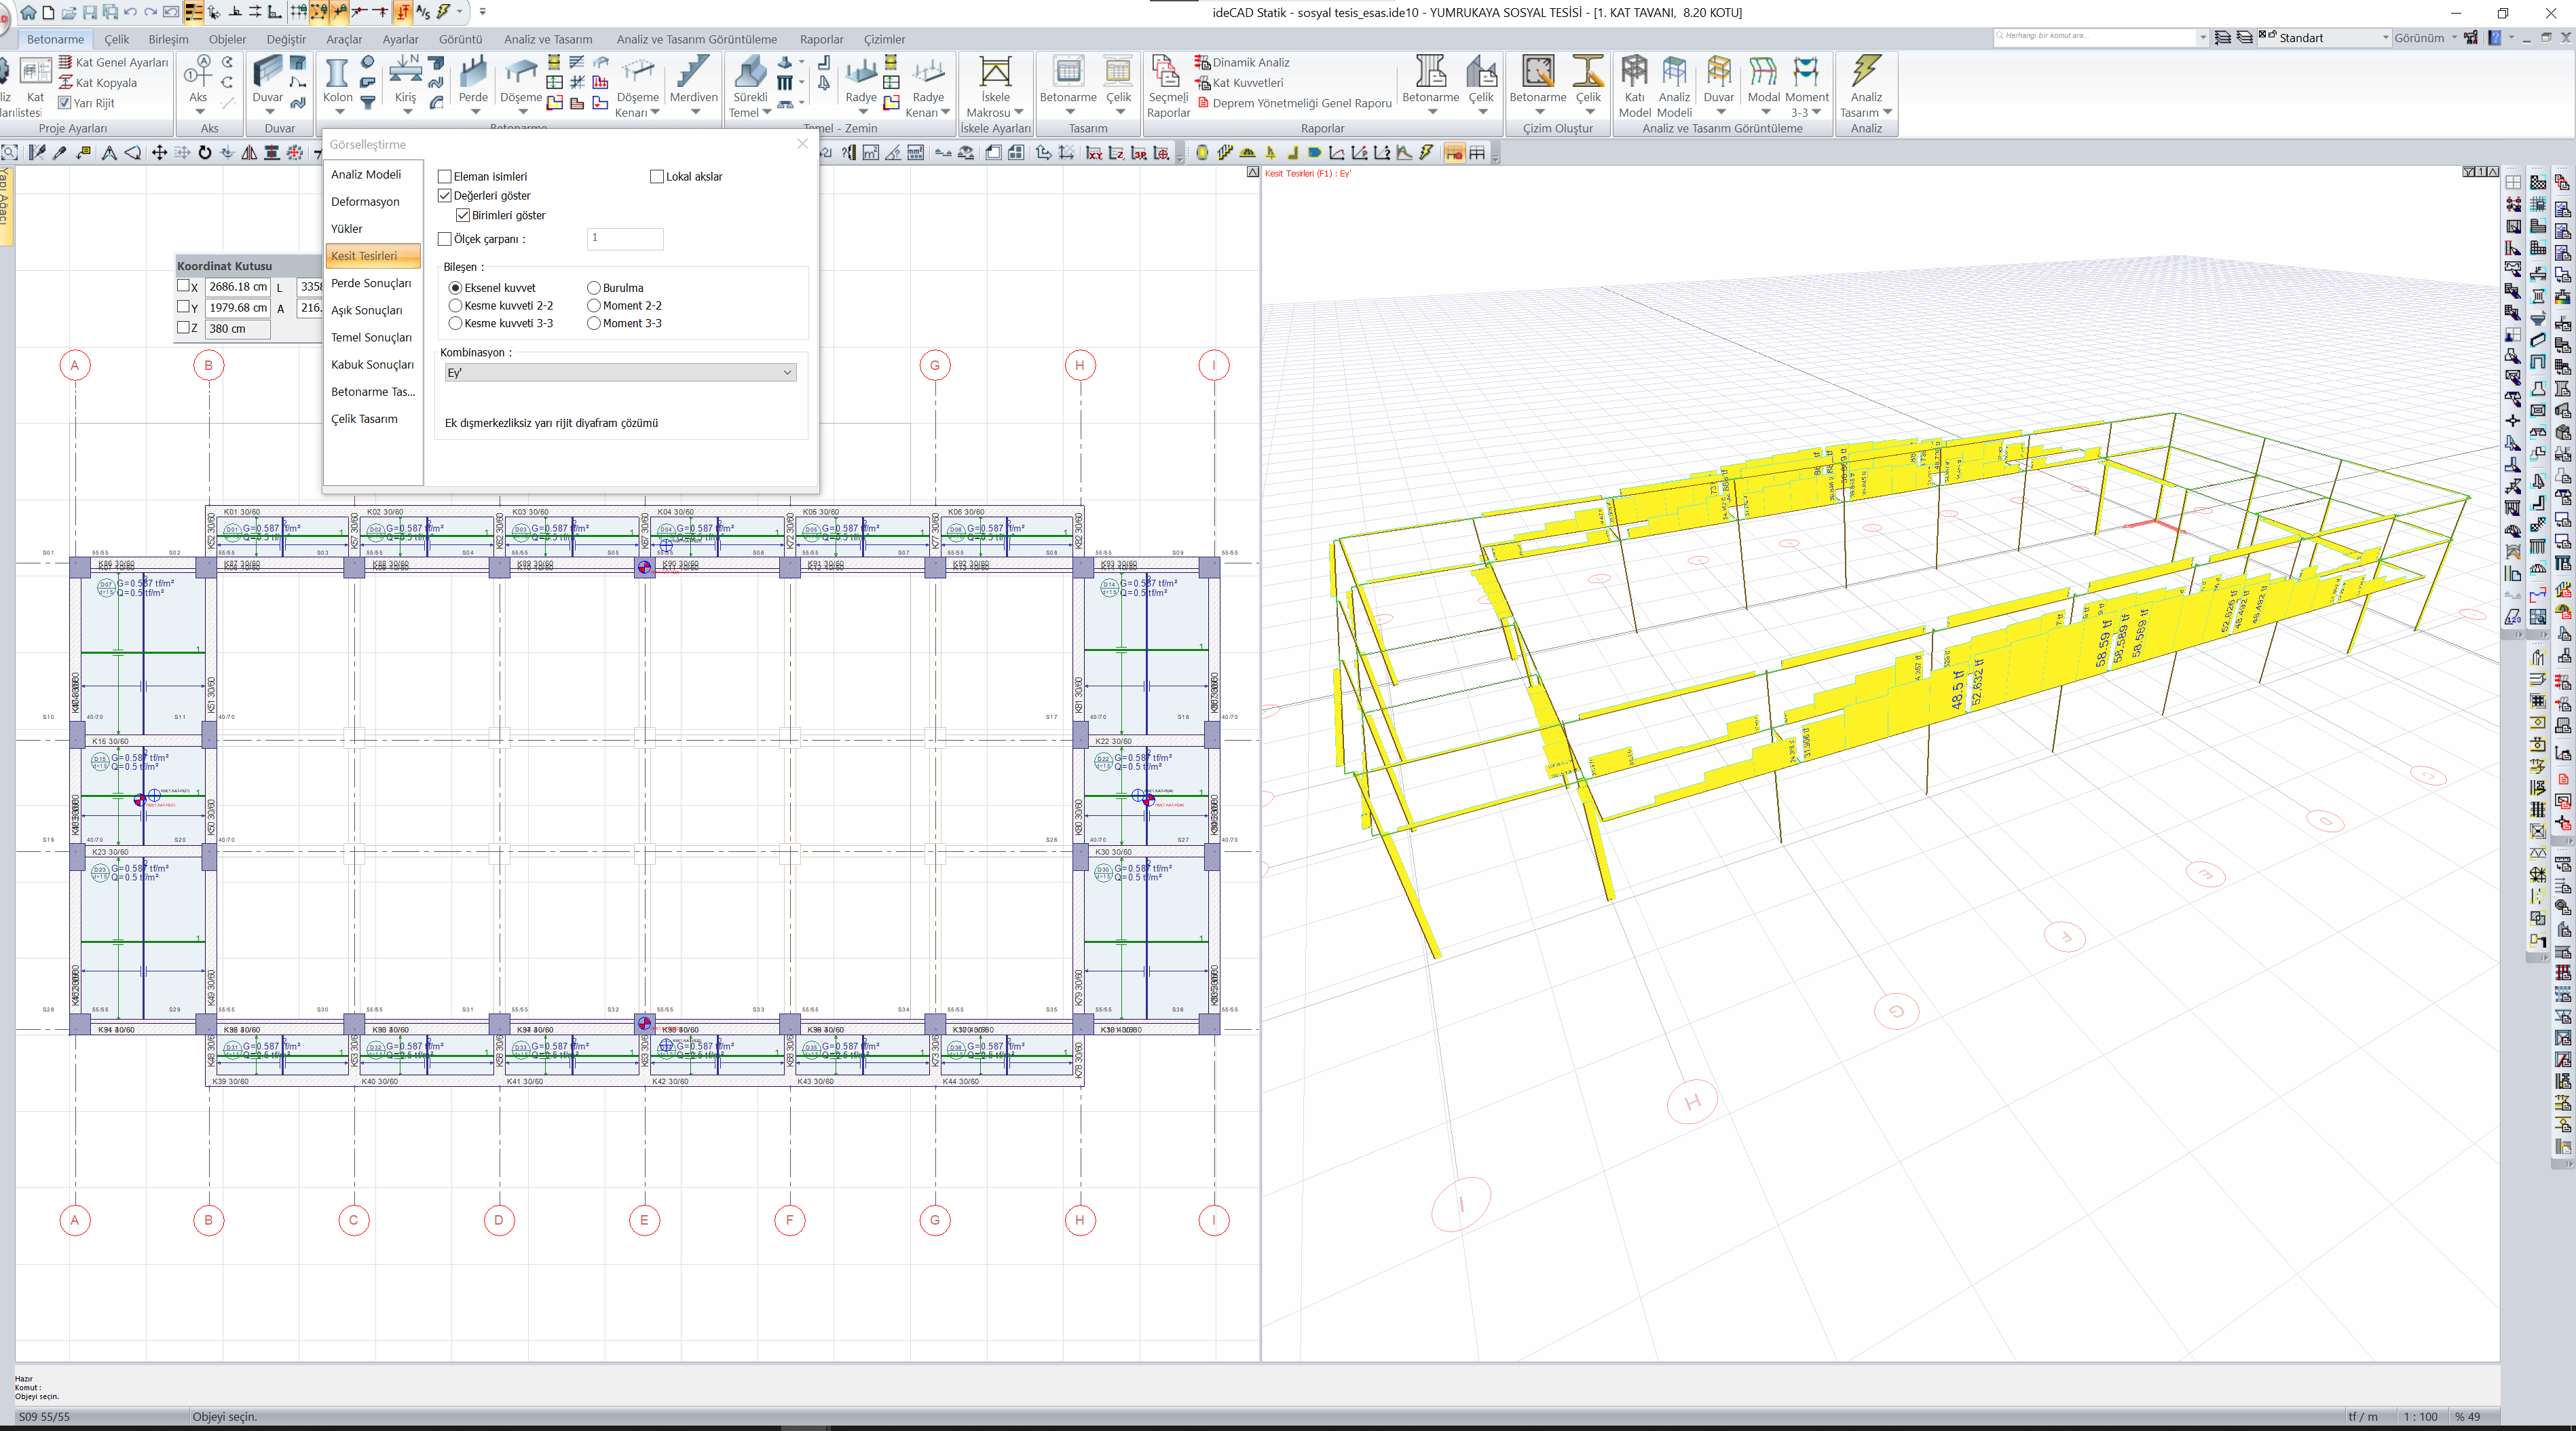The height and width of the screenshot is (1431, 2576).
Task: Enable Eleman isimleri checkbox
Action: 445,176
